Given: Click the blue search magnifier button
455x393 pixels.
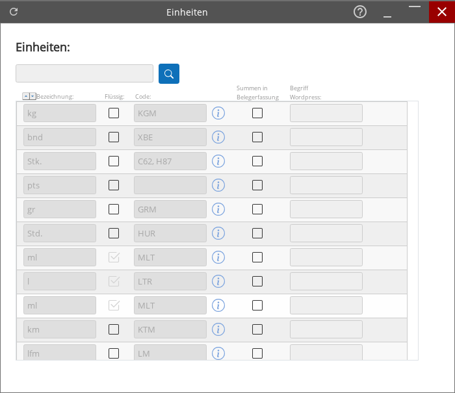Looking at the screenshot, I should point(169,73).
